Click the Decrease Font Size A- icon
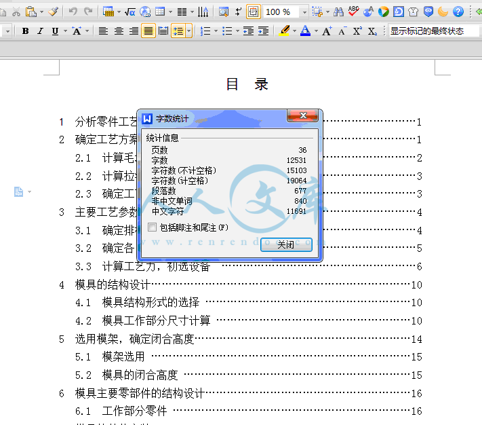Screen dimensions: 482x425 coord(342,31)
